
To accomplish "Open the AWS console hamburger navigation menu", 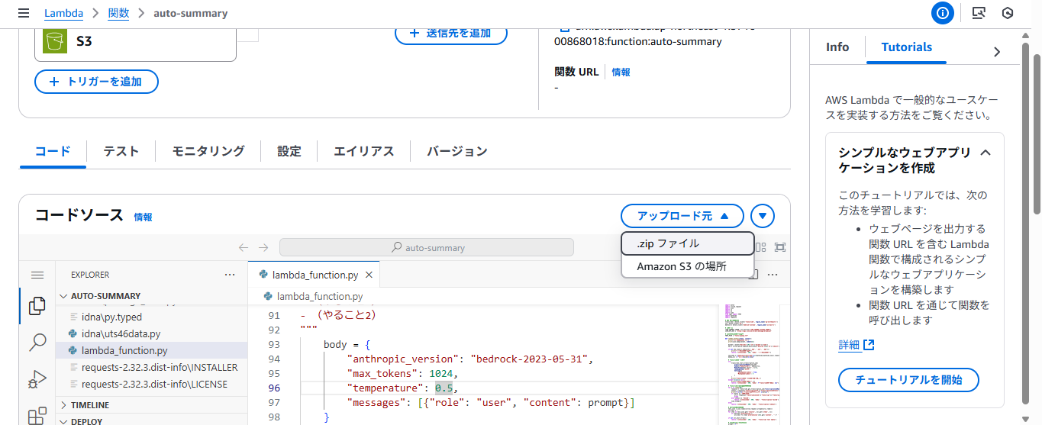I will (24, 13).
